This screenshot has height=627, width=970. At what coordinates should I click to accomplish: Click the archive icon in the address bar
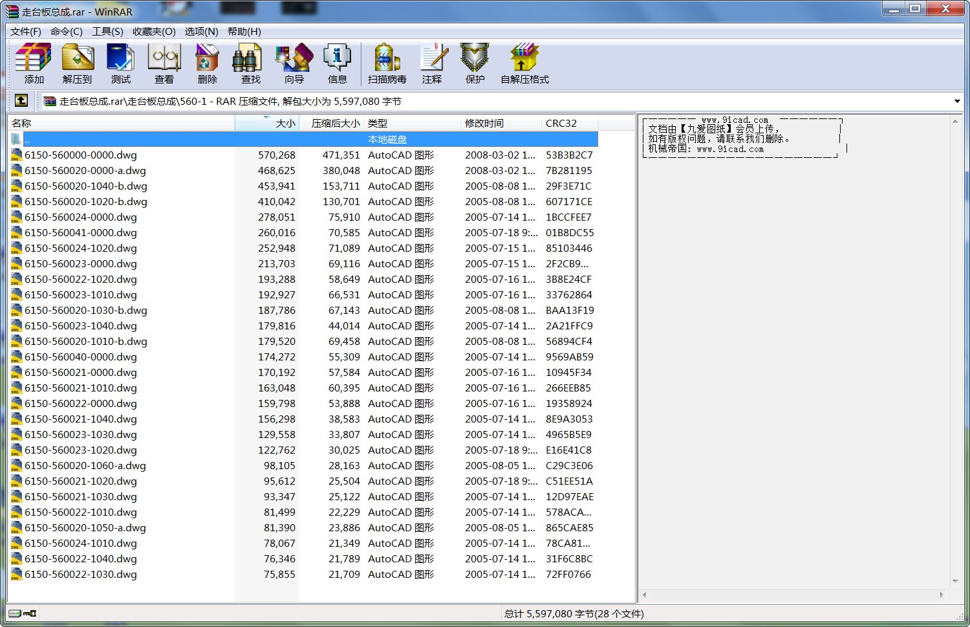tap(50, 101)
